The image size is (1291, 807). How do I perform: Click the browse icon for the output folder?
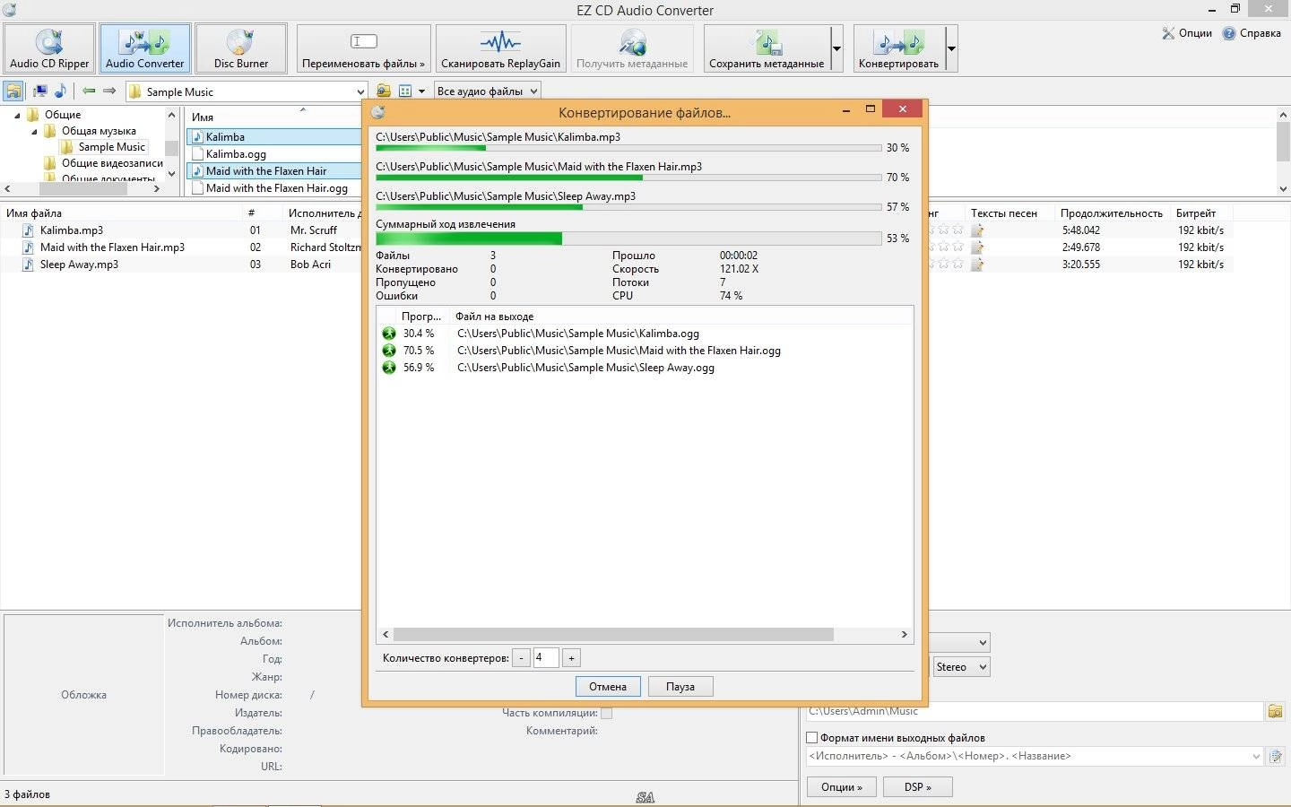click(1275, 711)
